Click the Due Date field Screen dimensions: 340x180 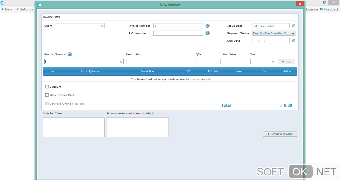coord(271,41)
